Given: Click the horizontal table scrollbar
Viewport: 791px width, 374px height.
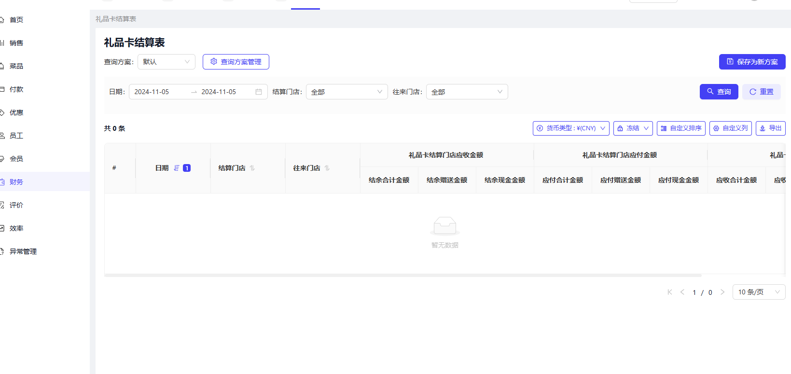Looking at the screenshot, I should click(403, 275).
